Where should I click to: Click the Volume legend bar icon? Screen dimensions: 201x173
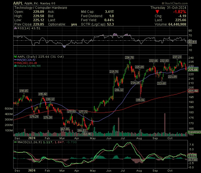point(15,66)
